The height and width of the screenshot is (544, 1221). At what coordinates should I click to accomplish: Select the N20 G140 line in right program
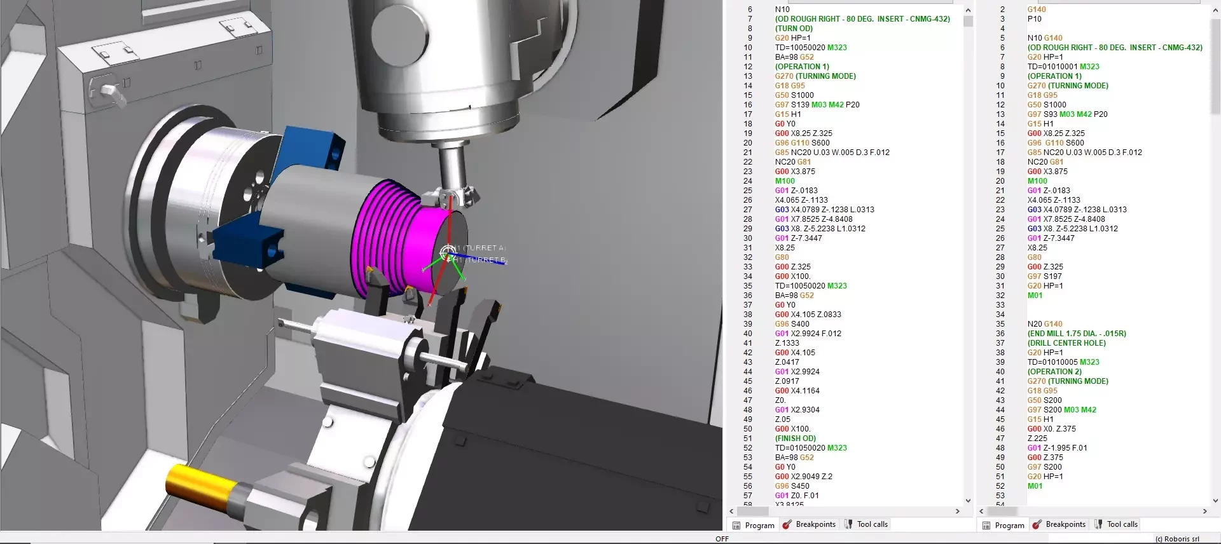pos(1044,324)
